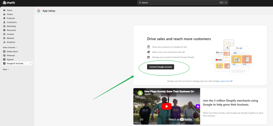
Task: Click the magnifier icon in search bar
Action: 140,3
